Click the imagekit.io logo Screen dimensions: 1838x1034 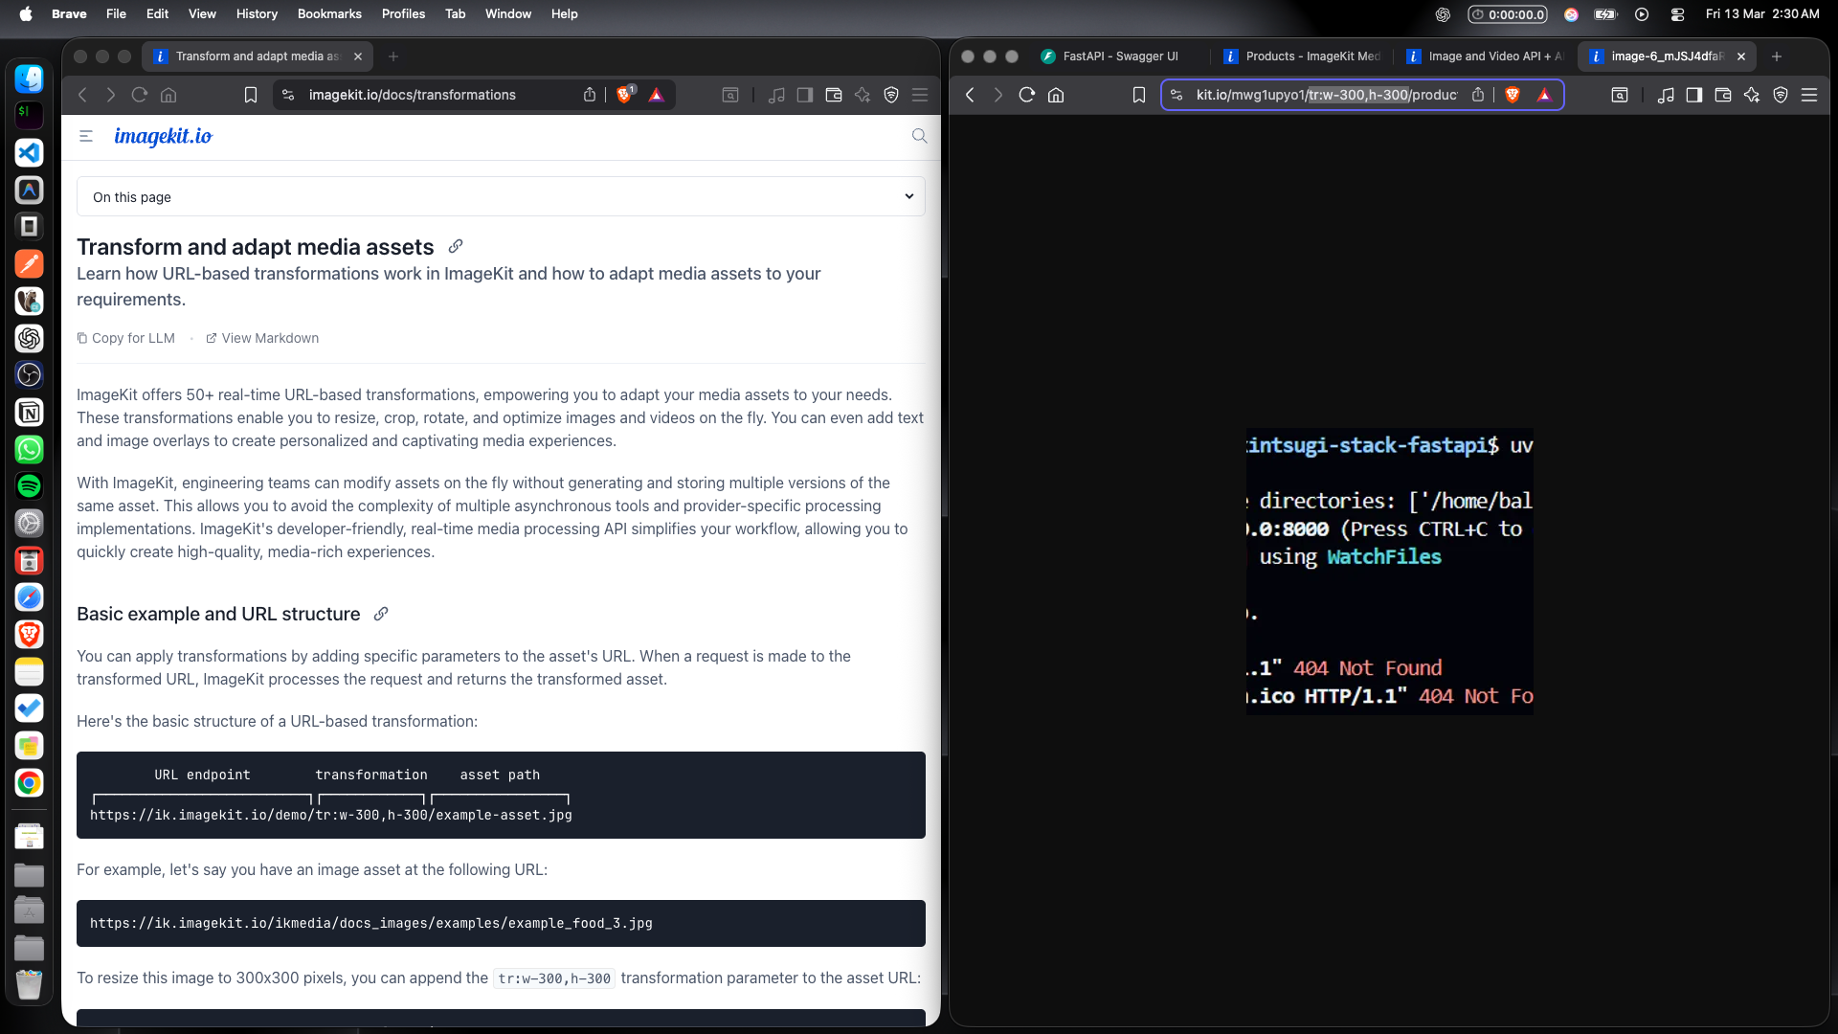click(164, 136)
